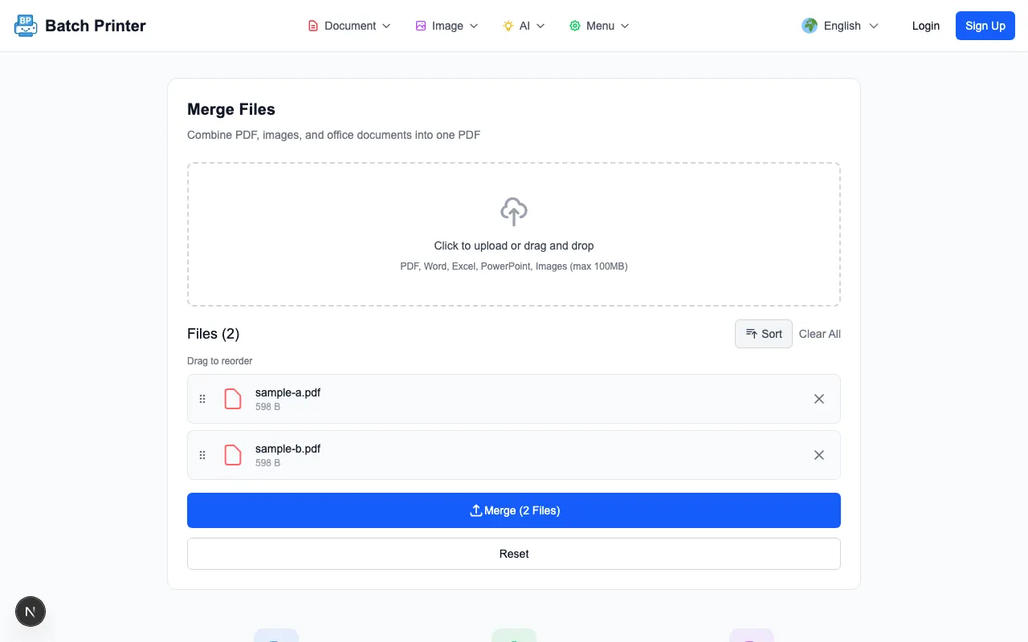
Task: Click the Batch Printer logo icon
Action: (26, 26)
